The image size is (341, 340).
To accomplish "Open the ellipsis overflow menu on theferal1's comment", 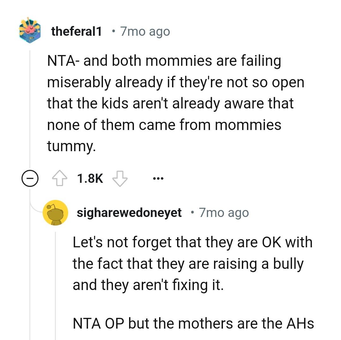I will pos(158,178).
